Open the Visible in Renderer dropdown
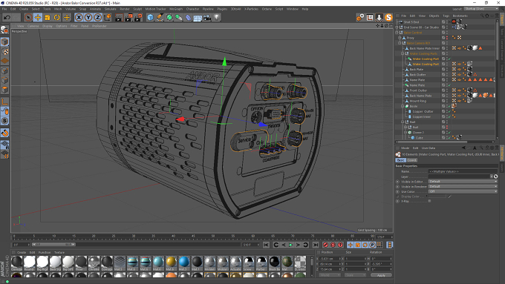The height and width of the screenshot is (284, 505). coord(463,187)
